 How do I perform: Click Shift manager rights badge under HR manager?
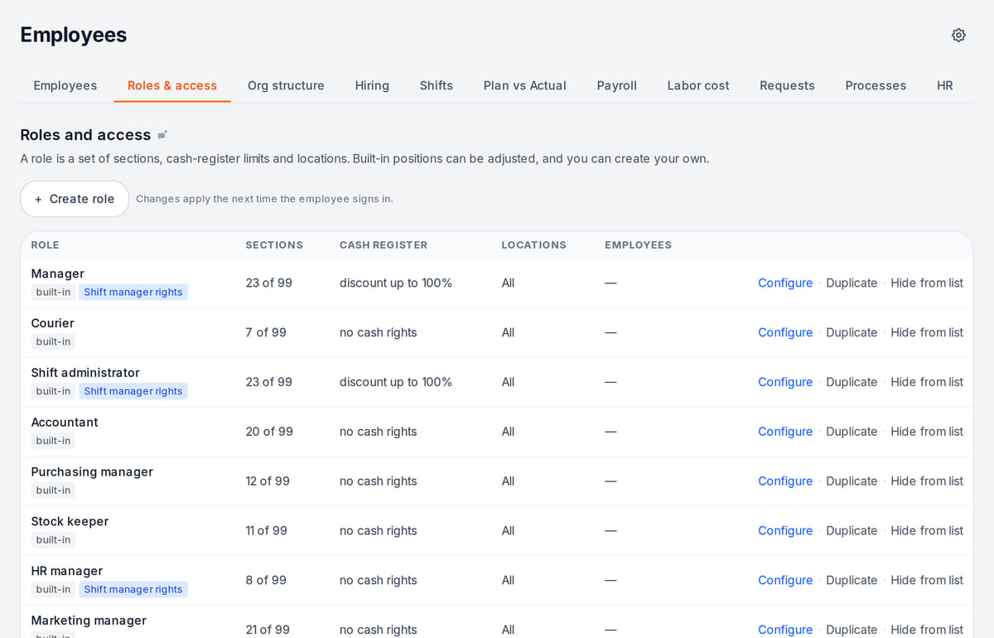[133, 590]
